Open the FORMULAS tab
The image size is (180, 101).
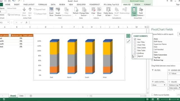pyautogui.click(x=43, y=4)
